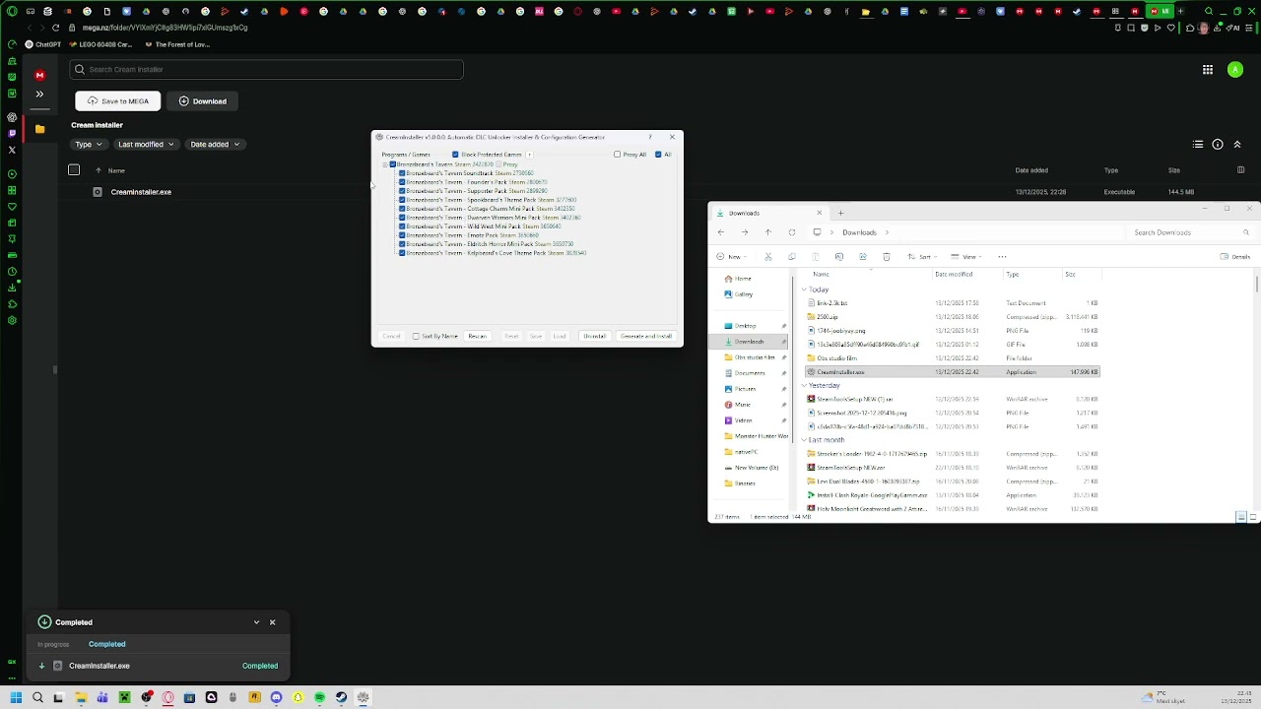Toggle Block Protected Games checkbox

[455, 155]
